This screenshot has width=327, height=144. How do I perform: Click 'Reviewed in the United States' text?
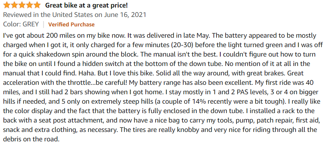click(x=48, y=15)
